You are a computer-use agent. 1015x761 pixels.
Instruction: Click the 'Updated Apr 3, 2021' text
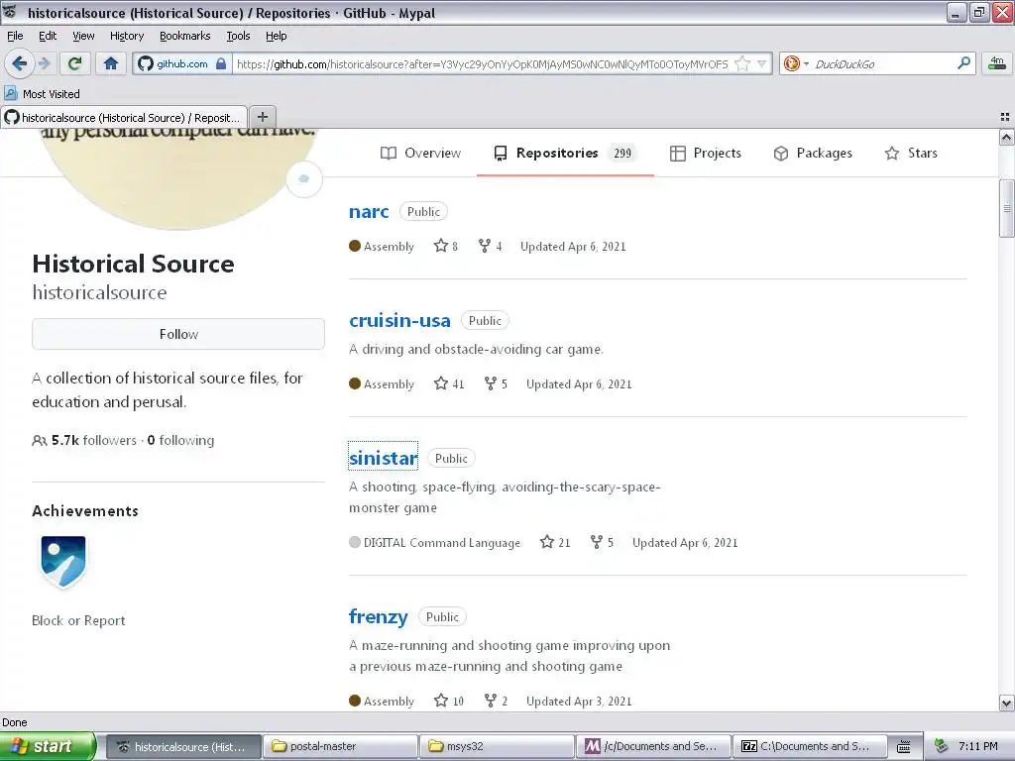pos(579,702)
